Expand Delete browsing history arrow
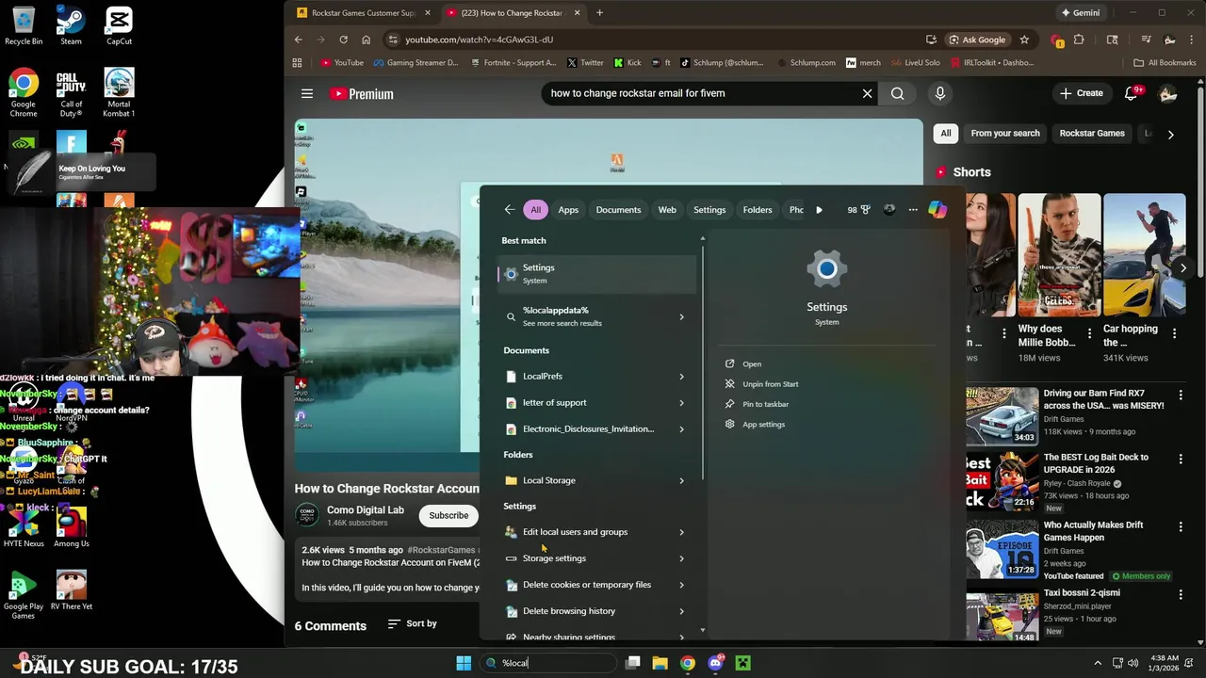Viewport: 1206px width, 678px height. point(681,611)
